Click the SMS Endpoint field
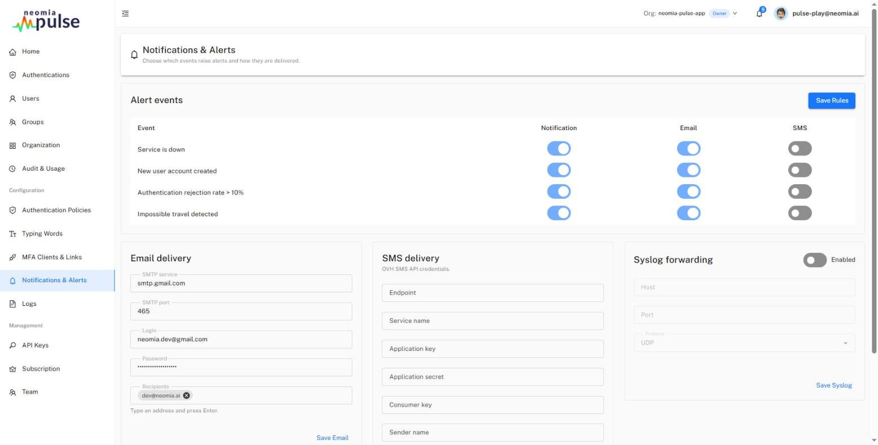This screenshot has height=445, width=878. tap(493, 293)
